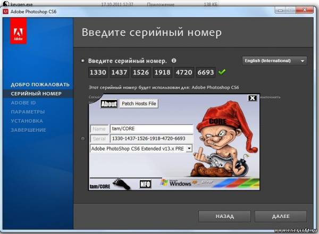Screen dimensions: 319x234
Task: Click the keygen Serial output field
Action: coord(152,139)
